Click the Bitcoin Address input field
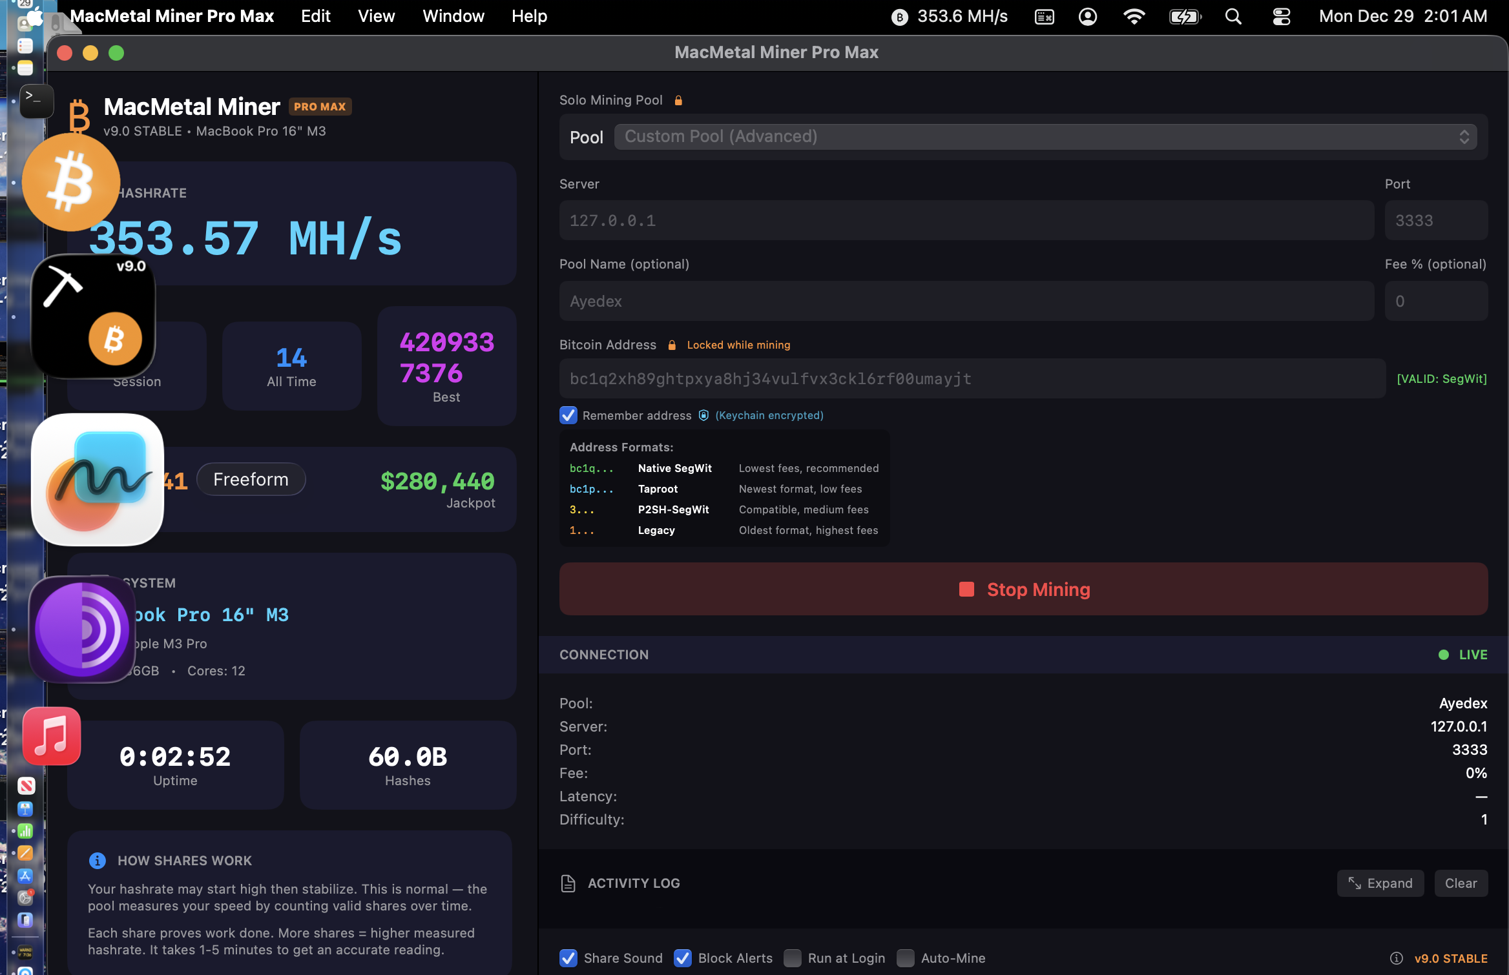This screenshot has width=1509, height=975. 972,379
